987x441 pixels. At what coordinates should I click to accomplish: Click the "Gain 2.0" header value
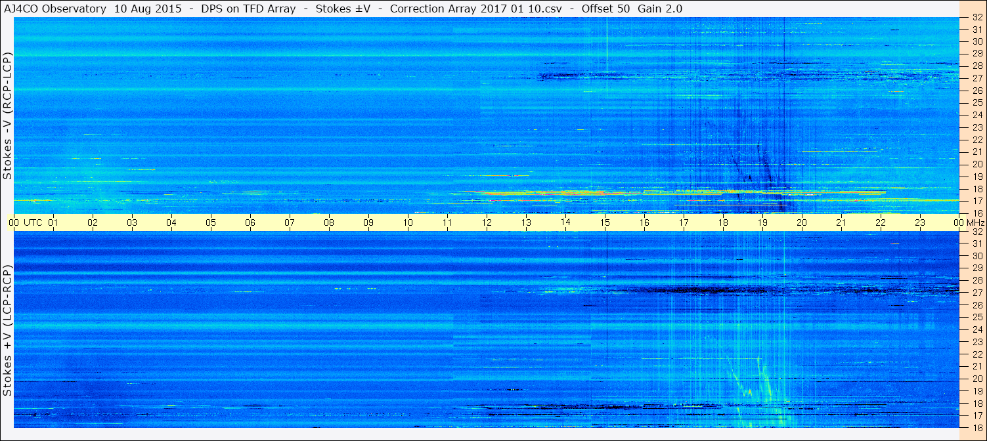[x=660, y=9]
